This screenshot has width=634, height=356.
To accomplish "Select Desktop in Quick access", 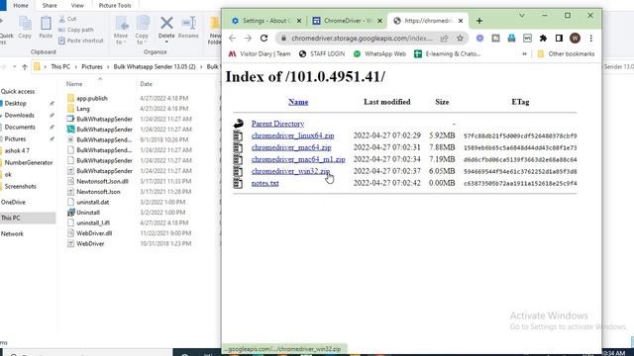I will (16, 103).
